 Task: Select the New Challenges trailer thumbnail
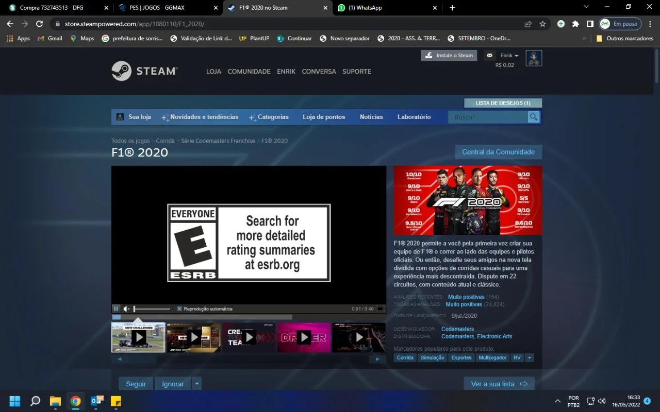click(138, 337)
